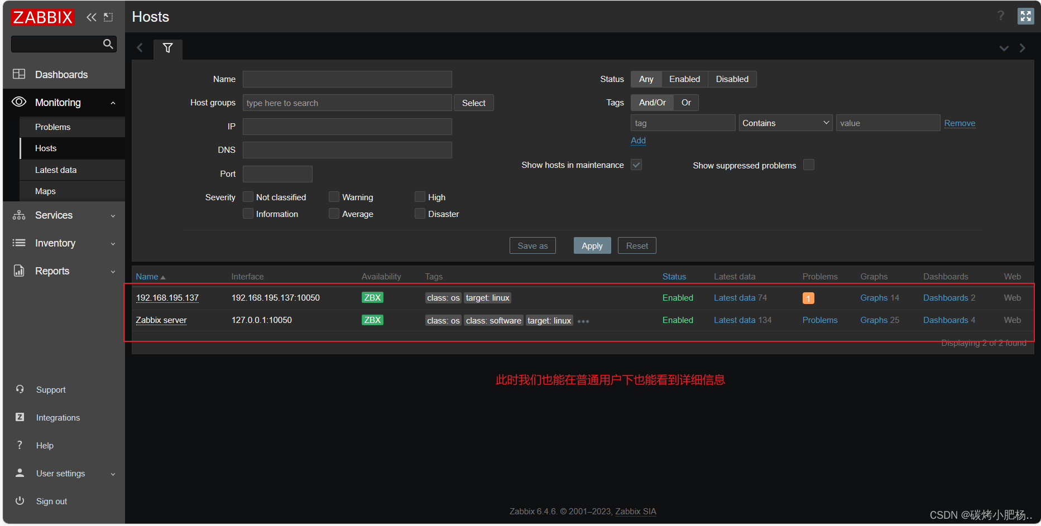Viewport: 1041px width, 526px height.
Task: Select the Any status option
Action: (646, 79)
